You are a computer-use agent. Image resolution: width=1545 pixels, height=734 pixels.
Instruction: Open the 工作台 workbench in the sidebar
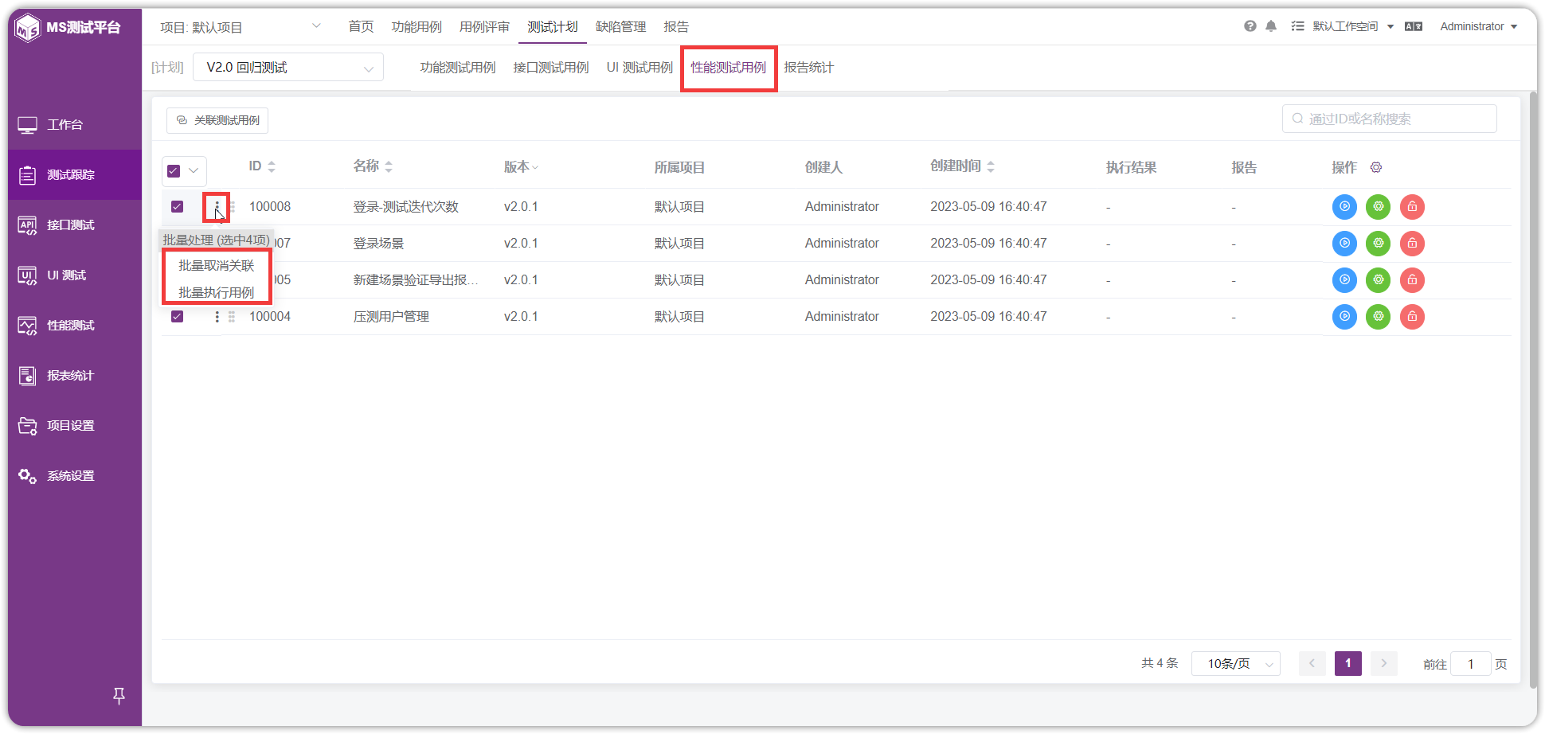(x=75, y=125)
